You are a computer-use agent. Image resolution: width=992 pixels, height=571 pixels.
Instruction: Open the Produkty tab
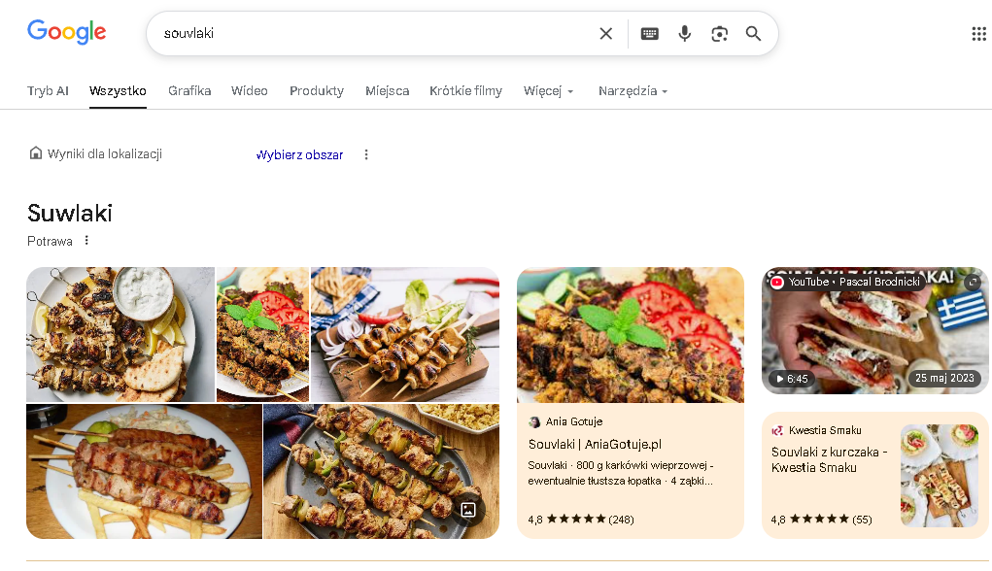point(317,91)
